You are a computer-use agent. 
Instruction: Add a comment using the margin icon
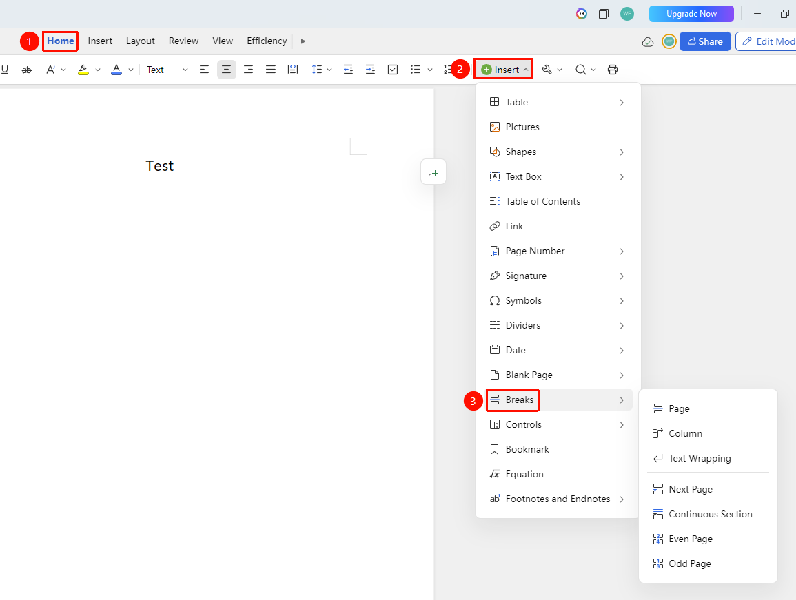[433, 172]
